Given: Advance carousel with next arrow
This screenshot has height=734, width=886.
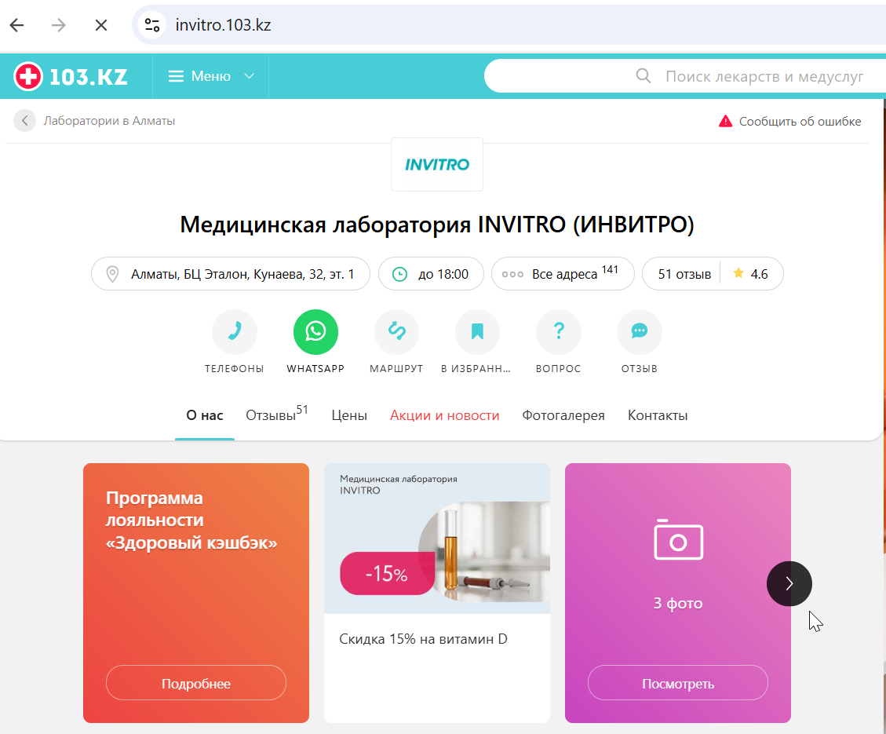Looking at the screenshot, I should click(789, 584).
